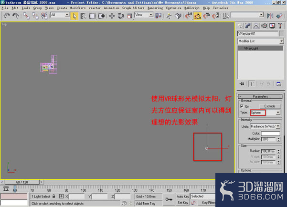Pick the Select and Move tool
This screenshot has height=207, width=287.
pos(112,16)
